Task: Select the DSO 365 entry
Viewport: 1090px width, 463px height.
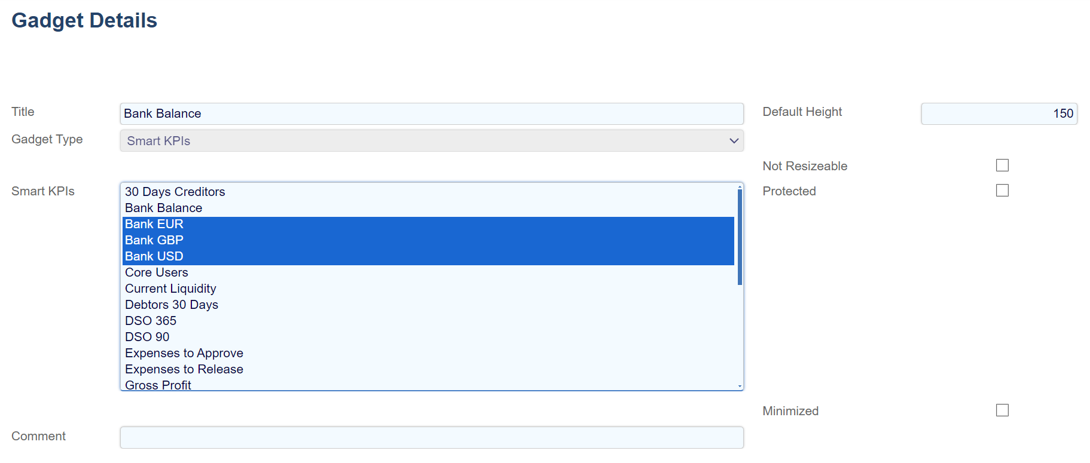Action: [151, 321]
